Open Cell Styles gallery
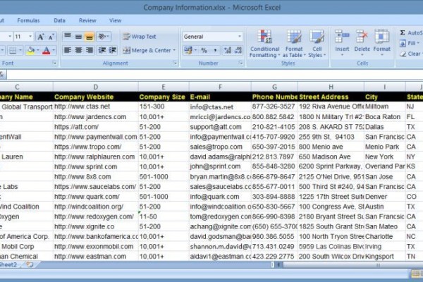The image size is (423, 282). pyautogui.click(x=317, y=44)
